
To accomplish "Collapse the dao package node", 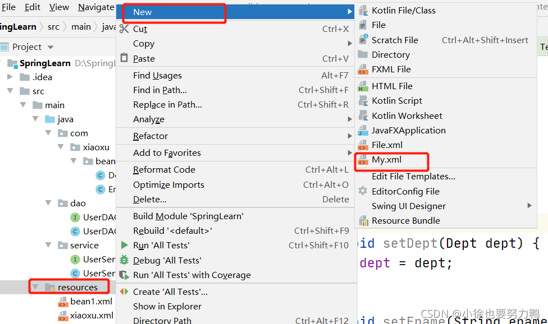I will pos(48,203).
